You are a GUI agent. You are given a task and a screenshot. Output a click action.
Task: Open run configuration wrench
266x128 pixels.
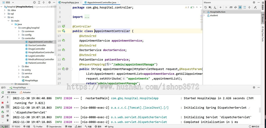(x=3, y=97)
